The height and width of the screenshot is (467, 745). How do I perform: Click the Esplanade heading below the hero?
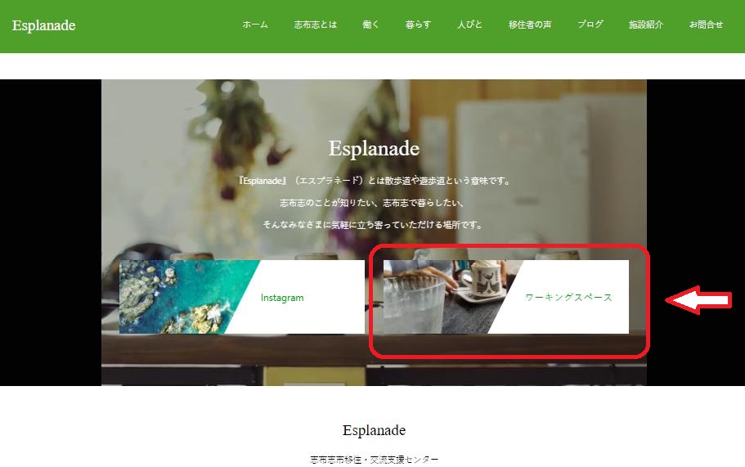pyautogui.click(x=374, y=430)
